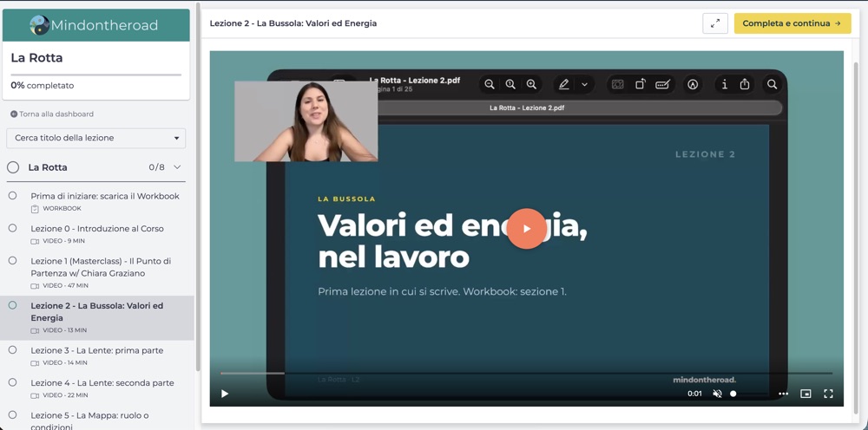
Task: Click actual size magnifier in PDF toolbar
Action: pos(510,84)
